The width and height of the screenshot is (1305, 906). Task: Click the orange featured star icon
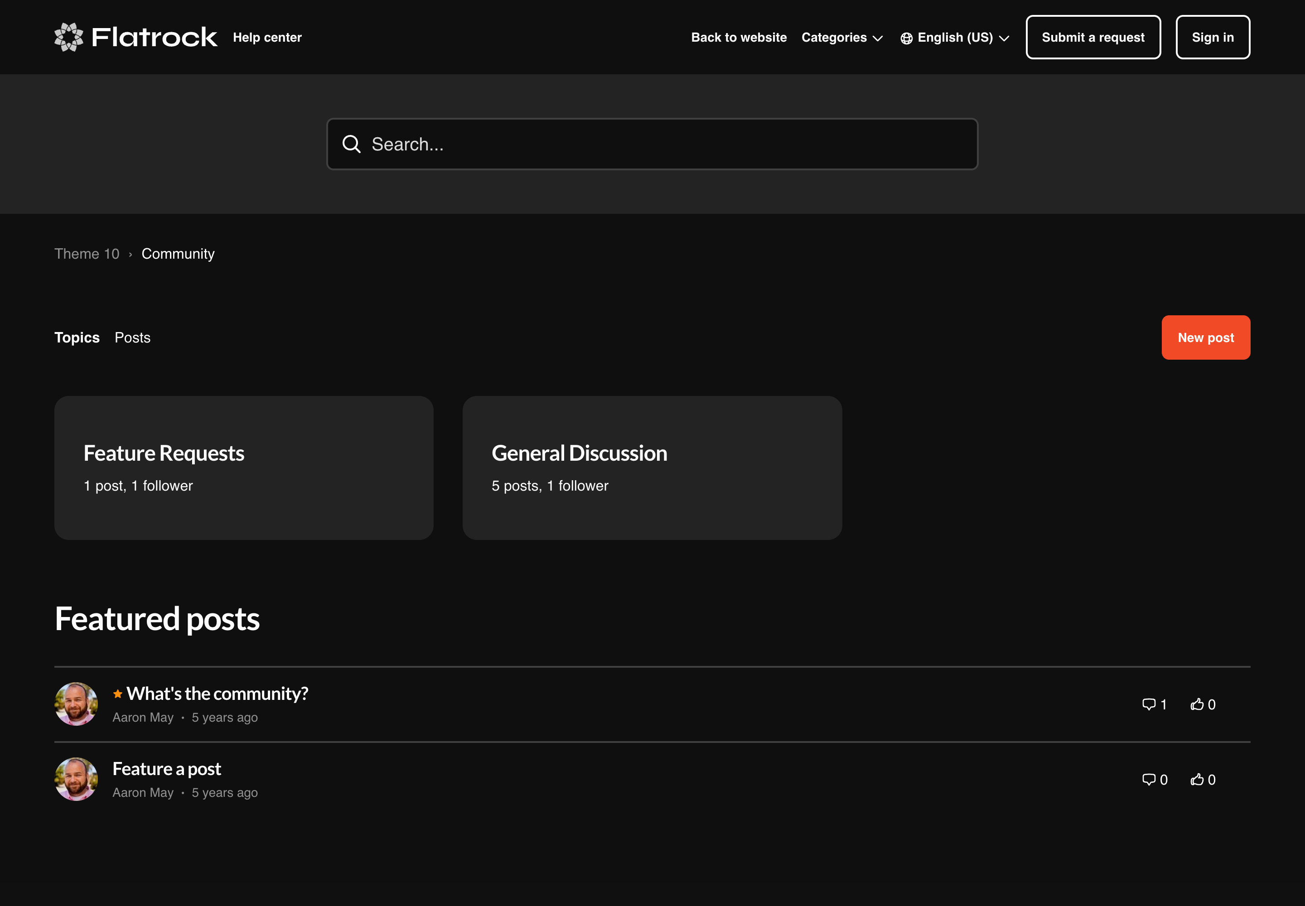(117, 694)
